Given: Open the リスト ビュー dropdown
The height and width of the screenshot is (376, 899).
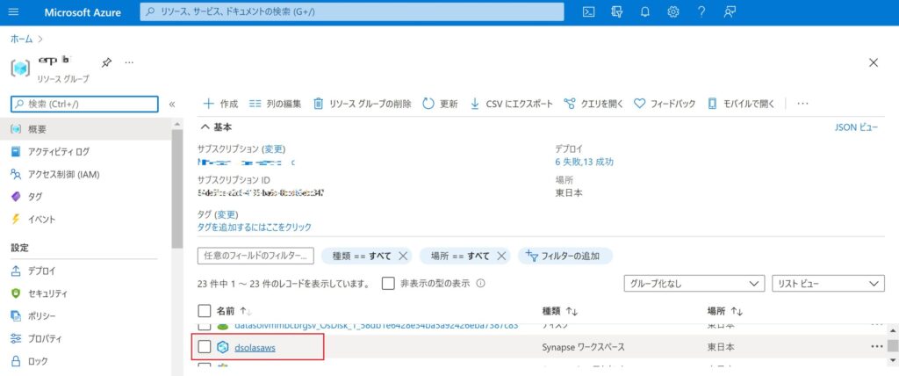Looking at the screenshot, I should (x=827, y=284).
